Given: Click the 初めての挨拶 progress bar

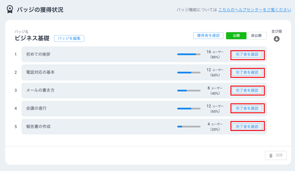Looking at the screenshot, I should pos(189,54).
